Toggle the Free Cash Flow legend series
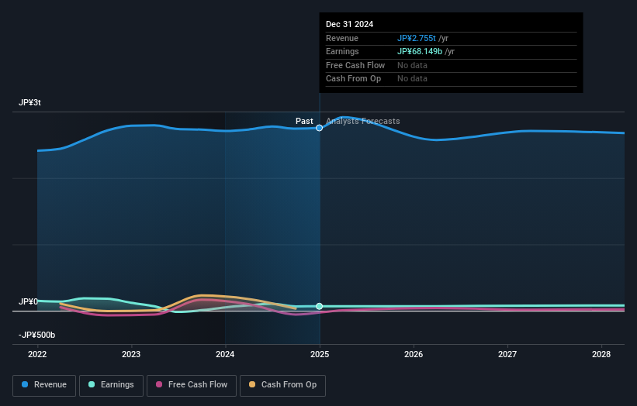The image size is (637, 406). tap(192, 385)
